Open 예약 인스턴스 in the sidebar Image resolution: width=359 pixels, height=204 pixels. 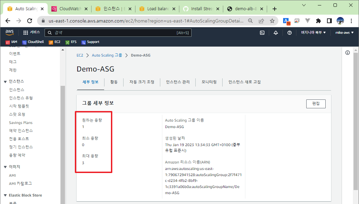point(21,130)
